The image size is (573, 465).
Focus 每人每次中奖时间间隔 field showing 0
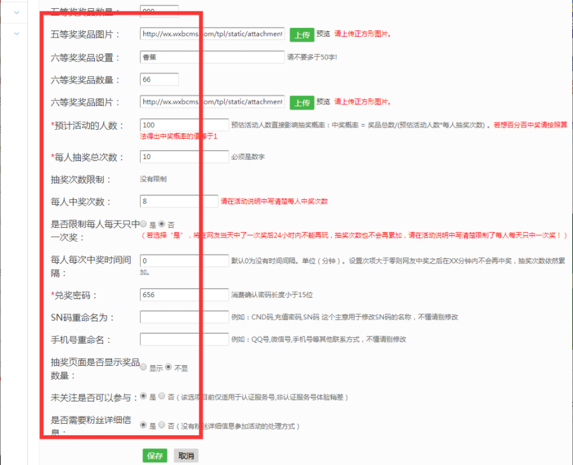pos(184,261)
